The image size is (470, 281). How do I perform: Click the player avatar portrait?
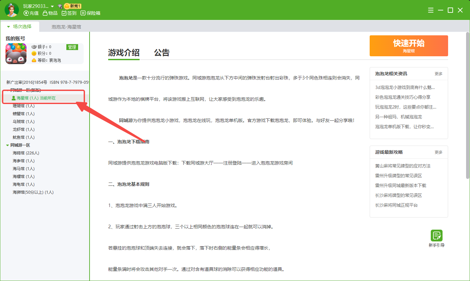(12, 10)
